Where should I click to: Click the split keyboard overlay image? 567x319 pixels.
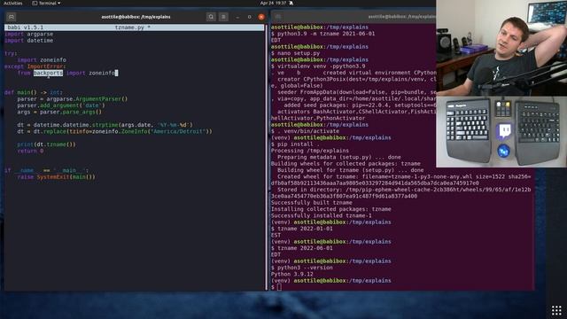point(501,132)
